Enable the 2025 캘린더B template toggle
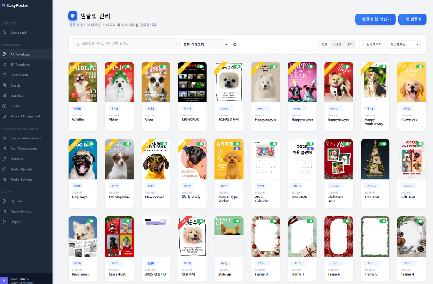This screenshot has width=433, height=284. point(164,221)
